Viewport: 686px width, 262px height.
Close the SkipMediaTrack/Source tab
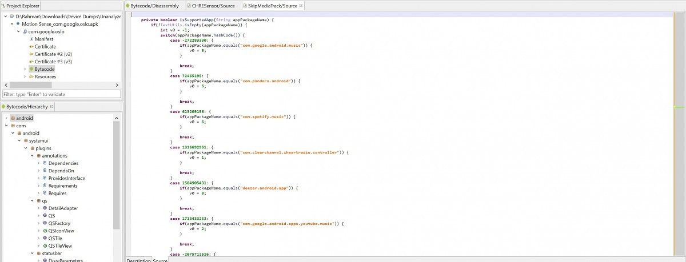tap(301, 6)
